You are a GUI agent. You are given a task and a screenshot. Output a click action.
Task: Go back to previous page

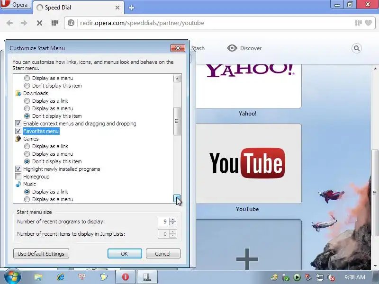(9, 23)
